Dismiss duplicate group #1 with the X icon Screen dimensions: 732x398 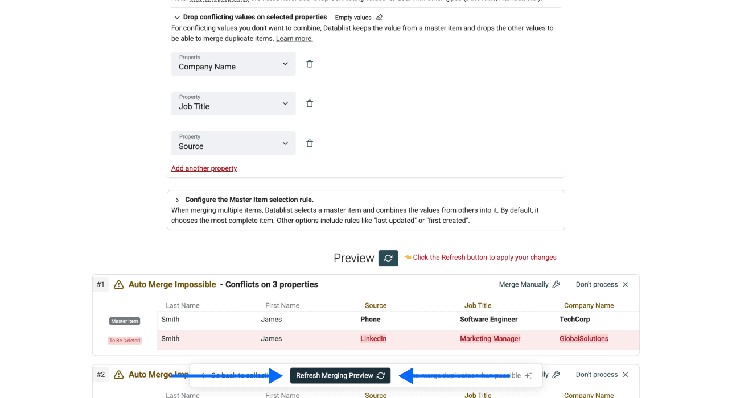pos(625,284)
